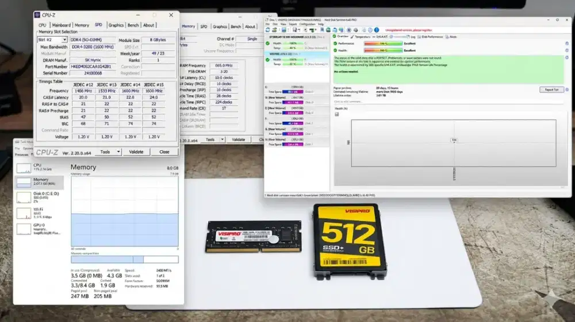Select CPU graph thumbnail in Task Manager

coord(24,168)
